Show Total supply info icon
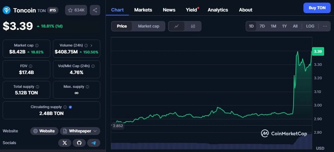 click(37, 86)
